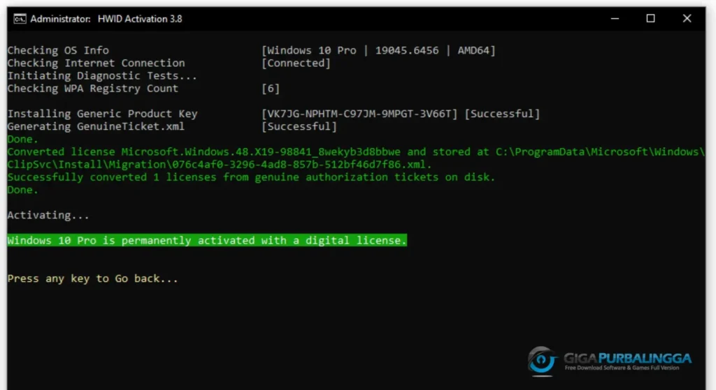Image resolution: width=716 pixels, height=390 pixels.
Task: Click the 'Converted license Microsoft.Windows.48.X19-98841' line
Action: [356, 151]
